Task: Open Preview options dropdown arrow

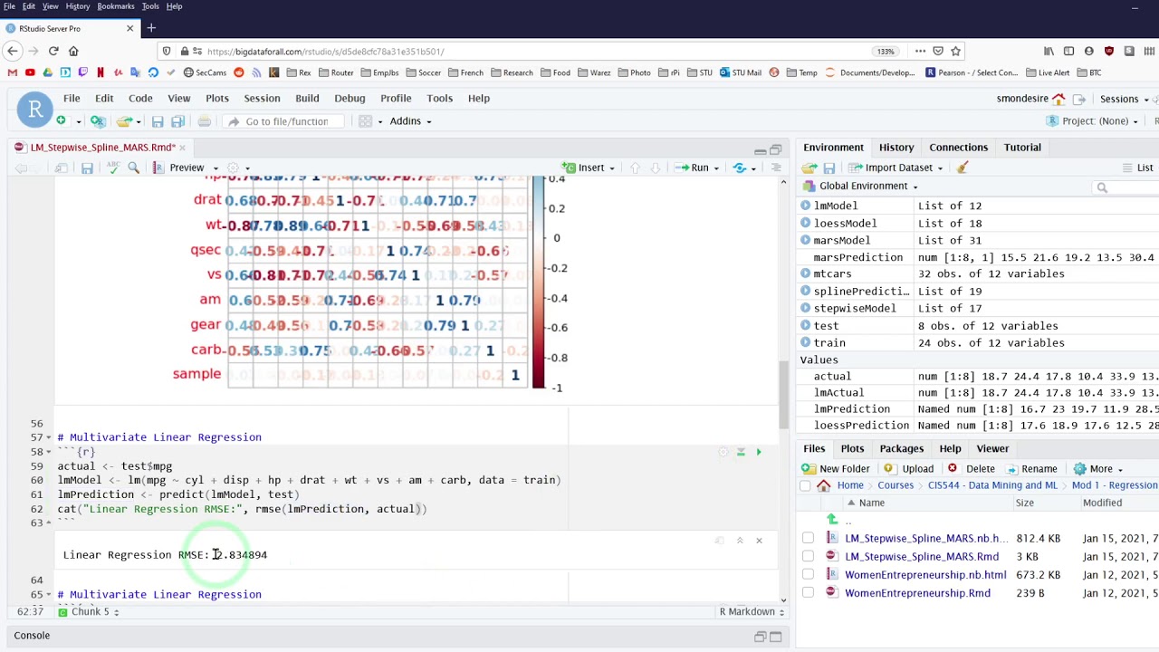Action: coord(215,168)
